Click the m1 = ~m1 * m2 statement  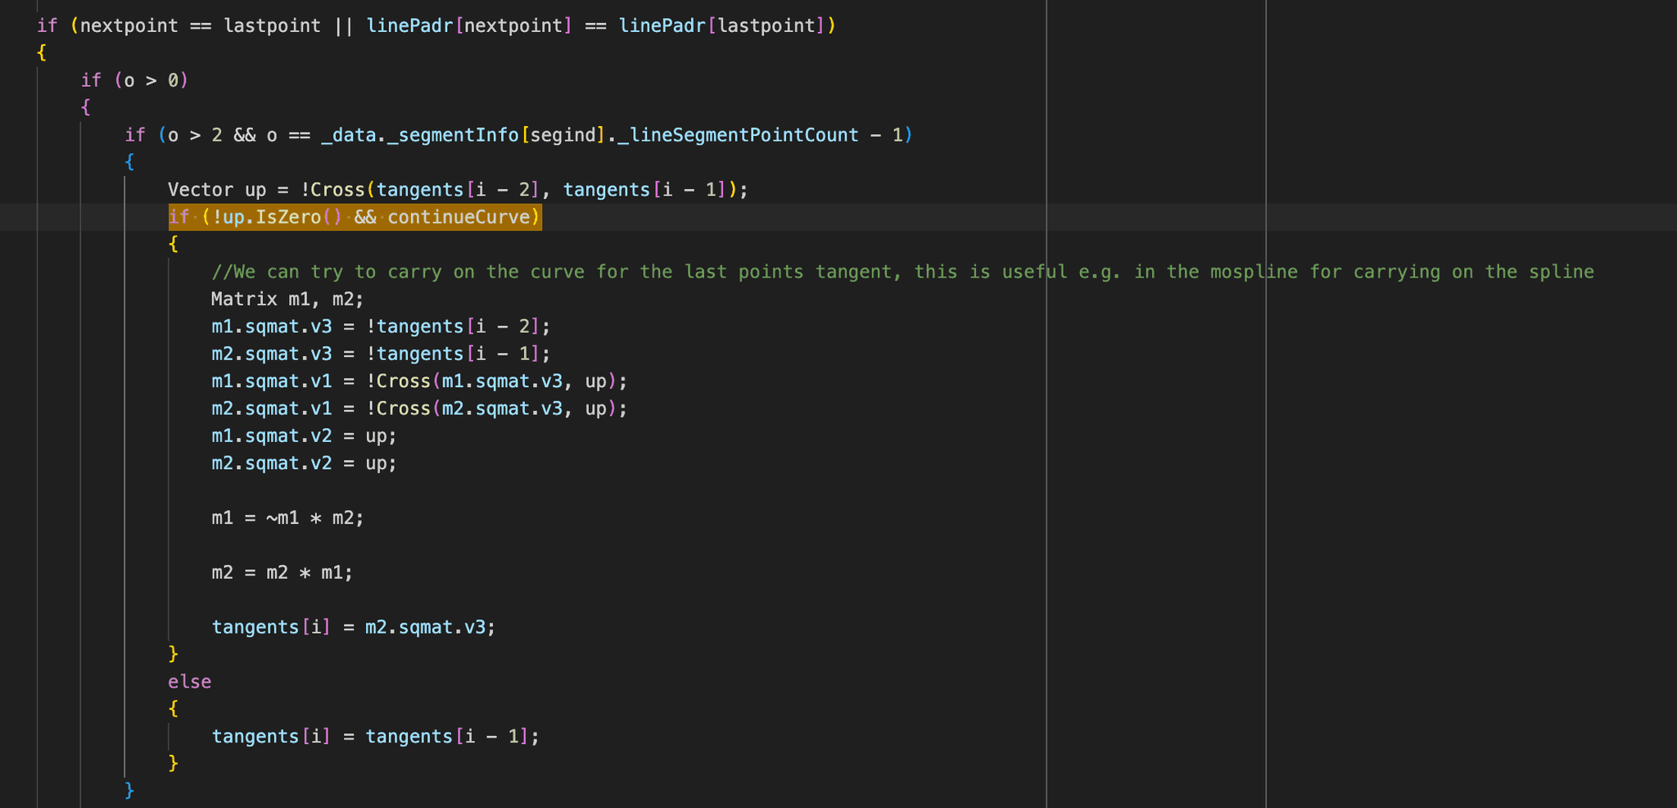pos(287,518)
